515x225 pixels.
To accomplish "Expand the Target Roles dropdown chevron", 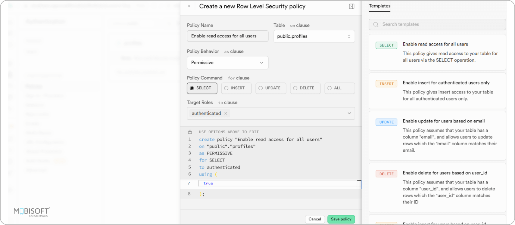I will [x=349, y=113].
